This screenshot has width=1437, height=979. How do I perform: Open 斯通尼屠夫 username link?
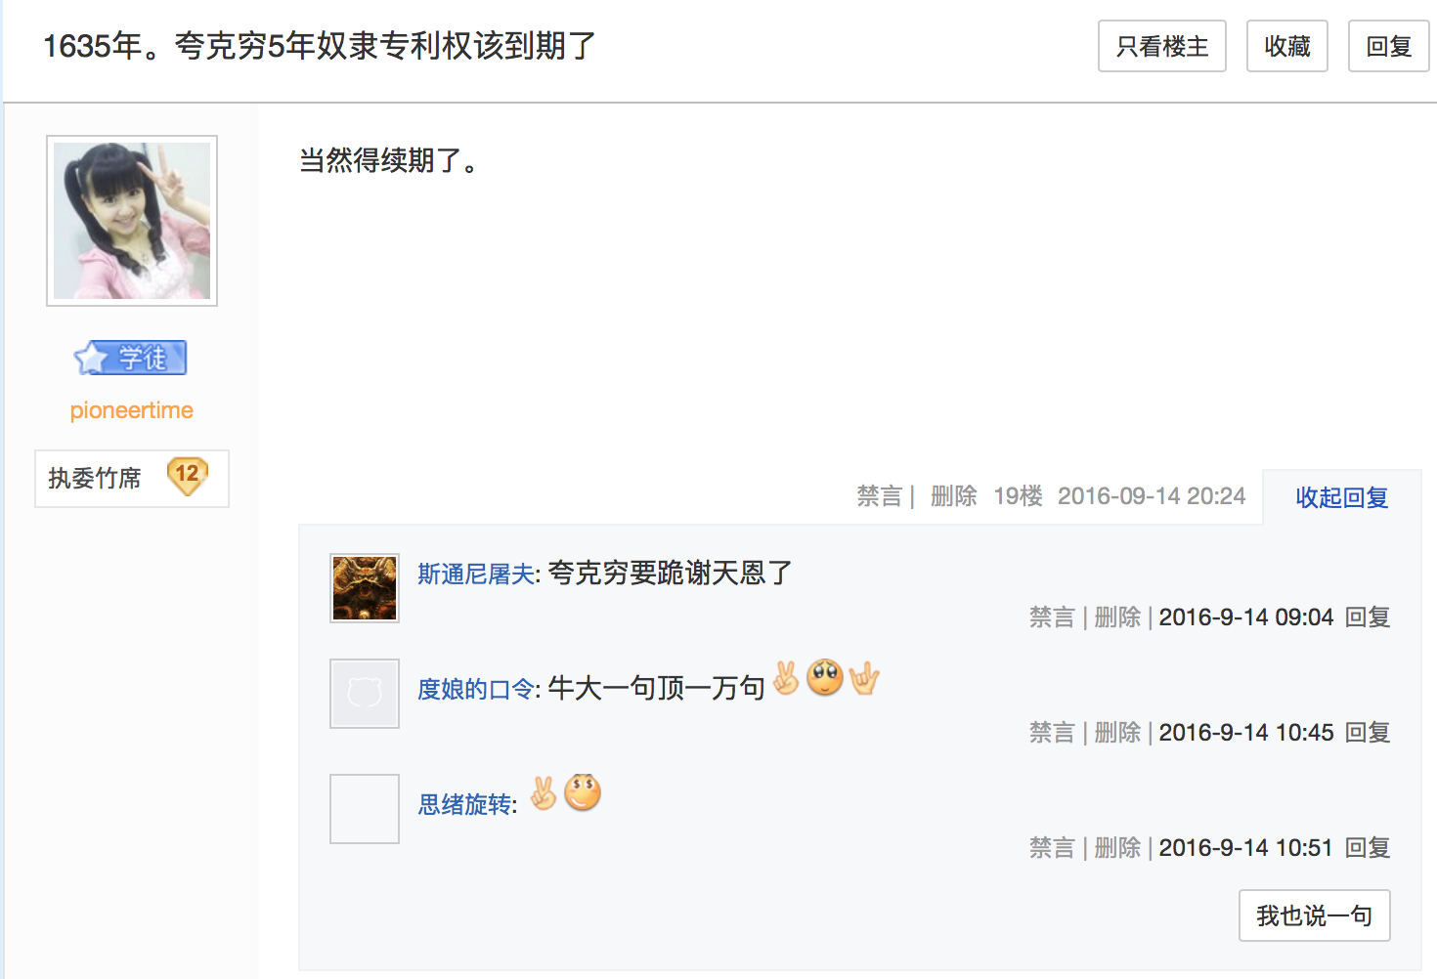point(476,574)
